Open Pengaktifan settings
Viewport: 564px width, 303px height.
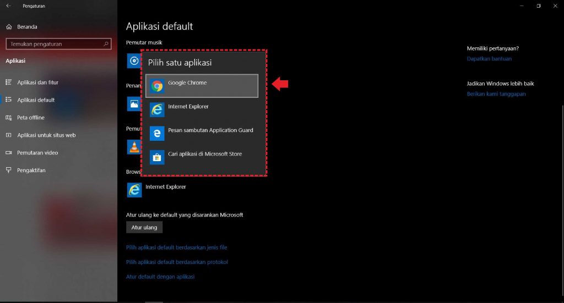point(58,170)
